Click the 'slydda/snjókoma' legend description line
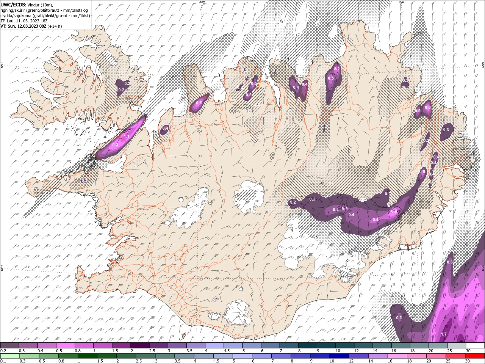This screenshot has height=364, width=485. (x=45, y=16)
